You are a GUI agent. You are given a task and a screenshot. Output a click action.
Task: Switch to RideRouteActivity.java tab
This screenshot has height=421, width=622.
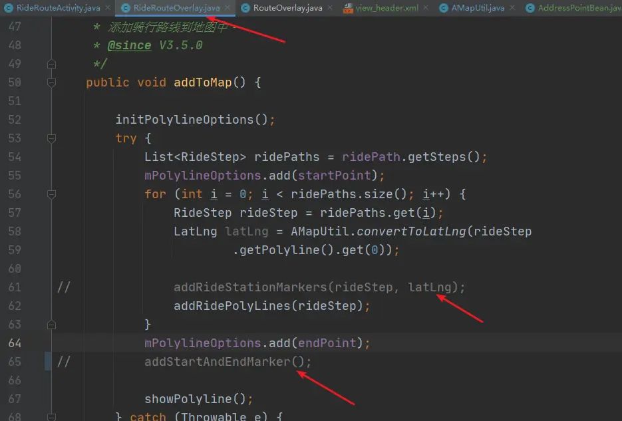click(x=59, y=7)
